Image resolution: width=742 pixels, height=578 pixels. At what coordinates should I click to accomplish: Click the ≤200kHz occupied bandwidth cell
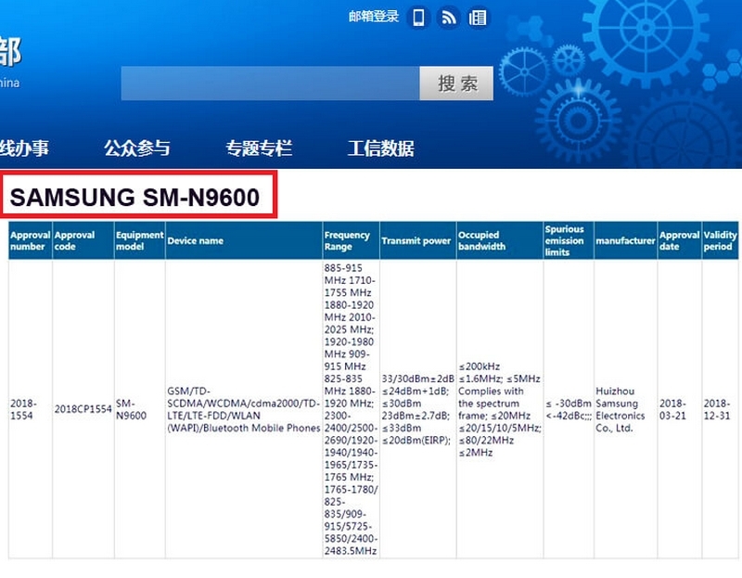point(500,409)
